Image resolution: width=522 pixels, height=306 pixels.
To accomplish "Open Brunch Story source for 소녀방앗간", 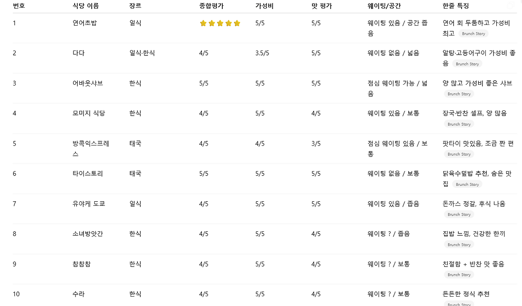I will coord(459,245).
